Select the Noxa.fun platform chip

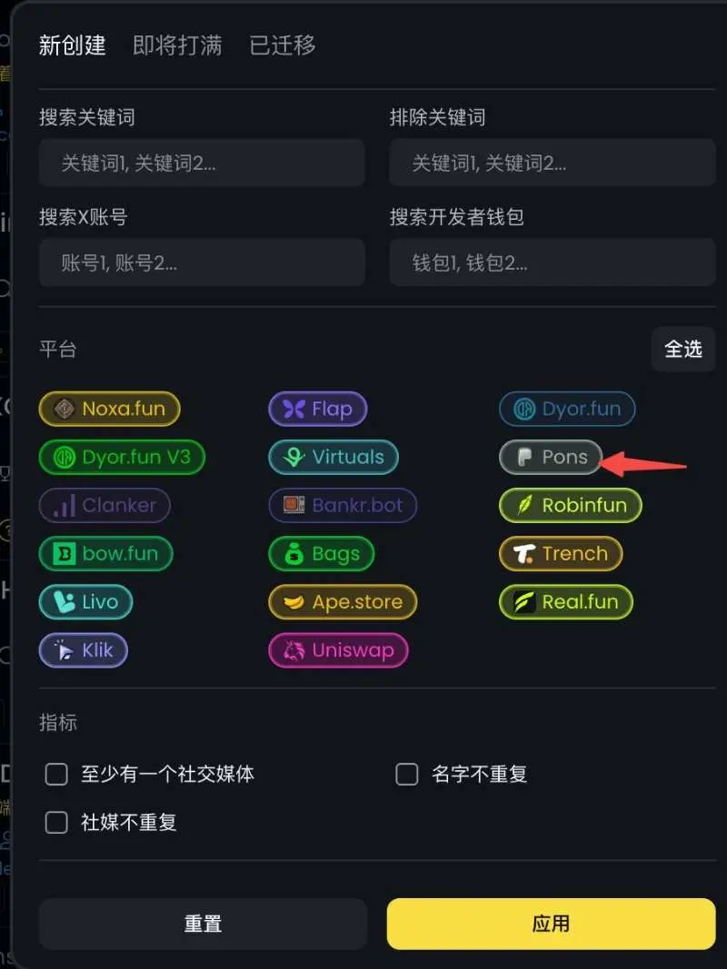109,409
